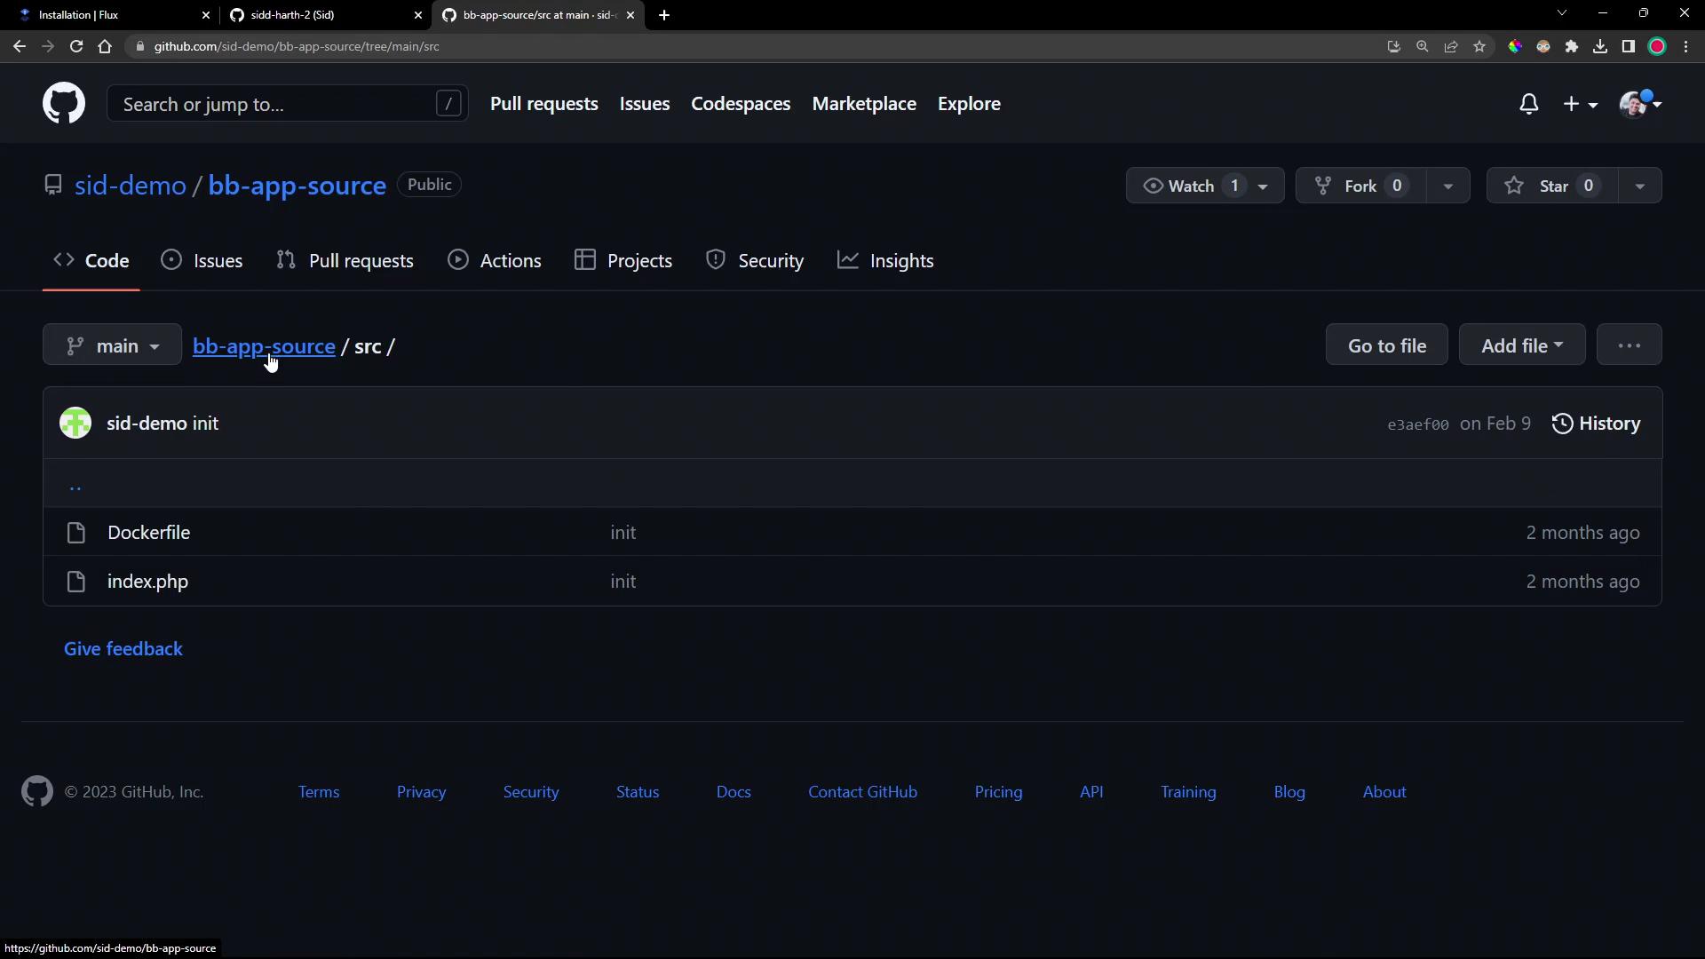Open commit e3aef00 link
The image size is (1705, 959).
pyautogui.click(x=1417, y=424)
